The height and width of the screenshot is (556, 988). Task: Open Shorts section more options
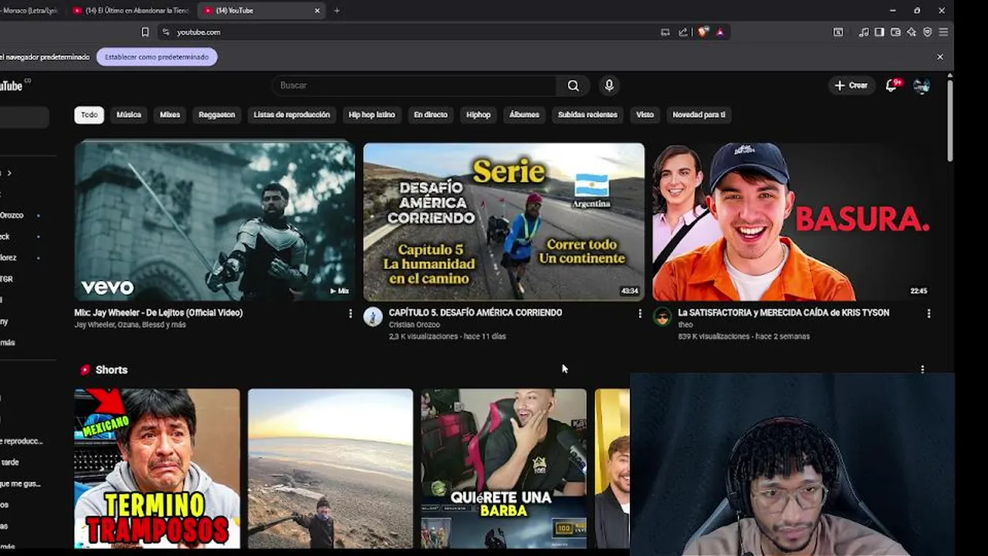tap(922, 370)
